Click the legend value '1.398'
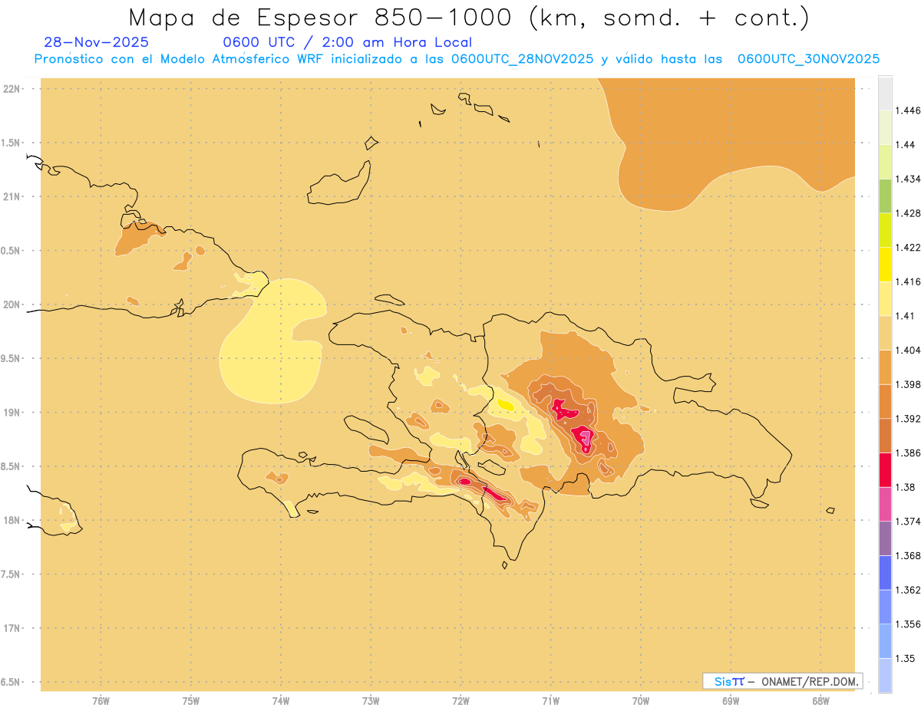Viewport: 921px width, 711px height. click(x=908, y=384)
